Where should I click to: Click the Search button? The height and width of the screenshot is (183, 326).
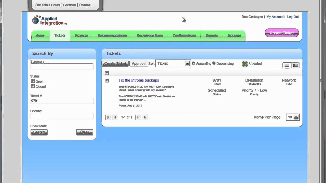[x=39, y=132]
